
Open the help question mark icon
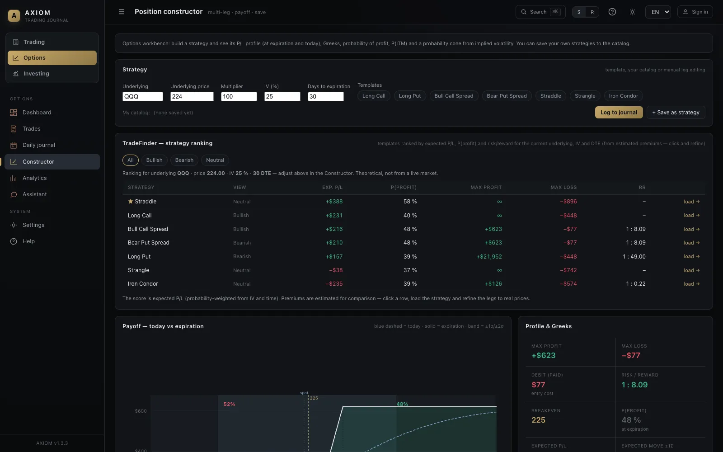tap(612, 12)
